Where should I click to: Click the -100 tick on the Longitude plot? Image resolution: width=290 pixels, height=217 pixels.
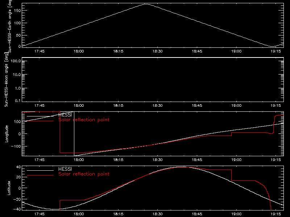coord(16,146)
